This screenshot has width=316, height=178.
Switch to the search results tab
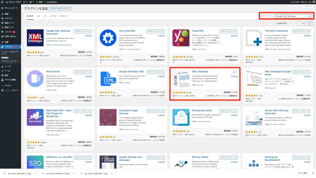point(30,16)
